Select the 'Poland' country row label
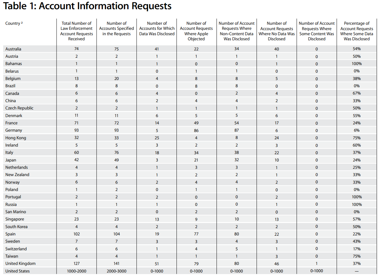Screen dimensions: 380x276 pos(12,189)
